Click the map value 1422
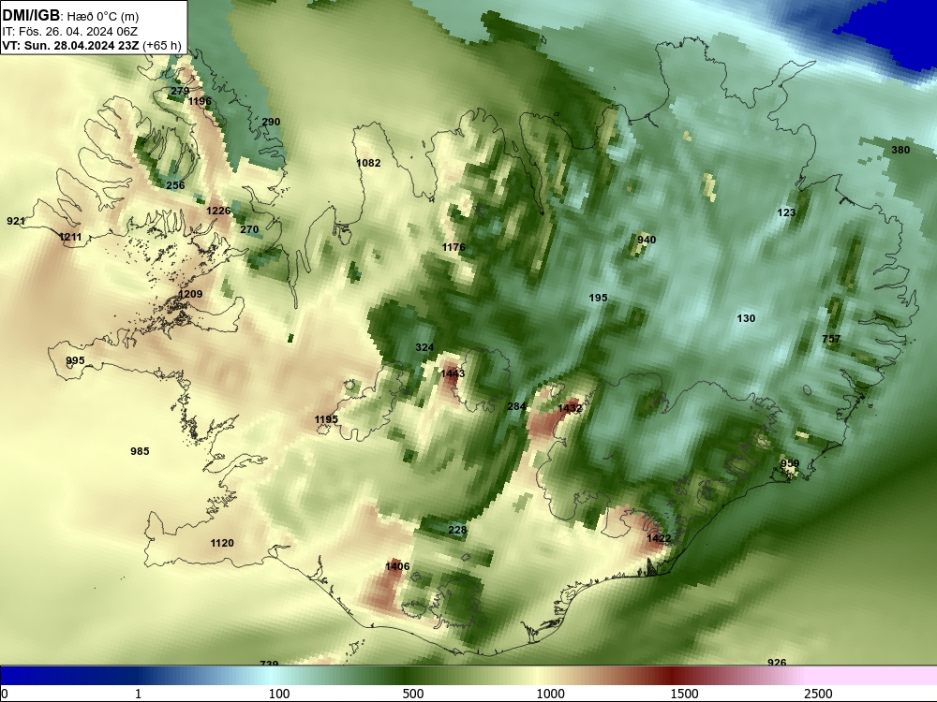This screenshot has height=702, width=937. pos(659,538)
